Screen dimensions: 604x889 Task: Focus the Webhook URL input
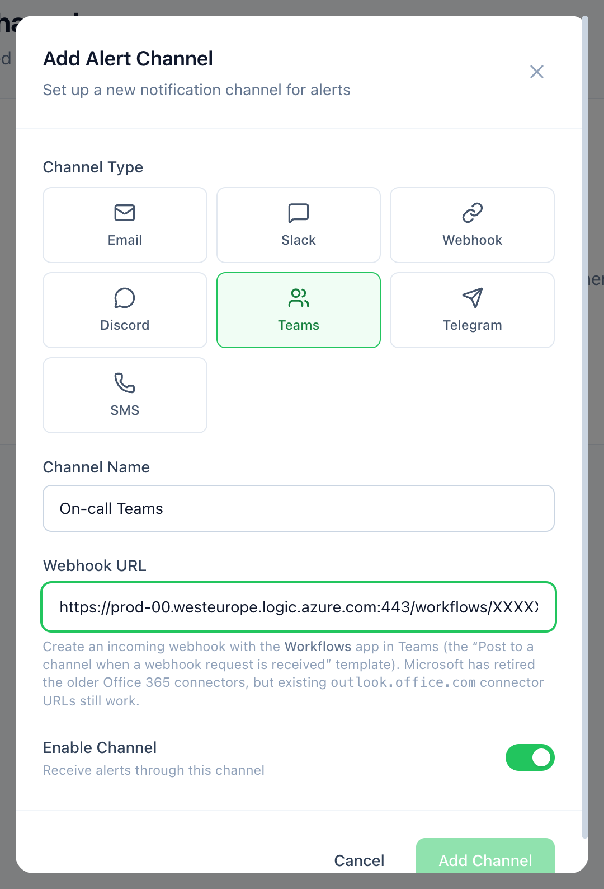(x=299, y=607)
